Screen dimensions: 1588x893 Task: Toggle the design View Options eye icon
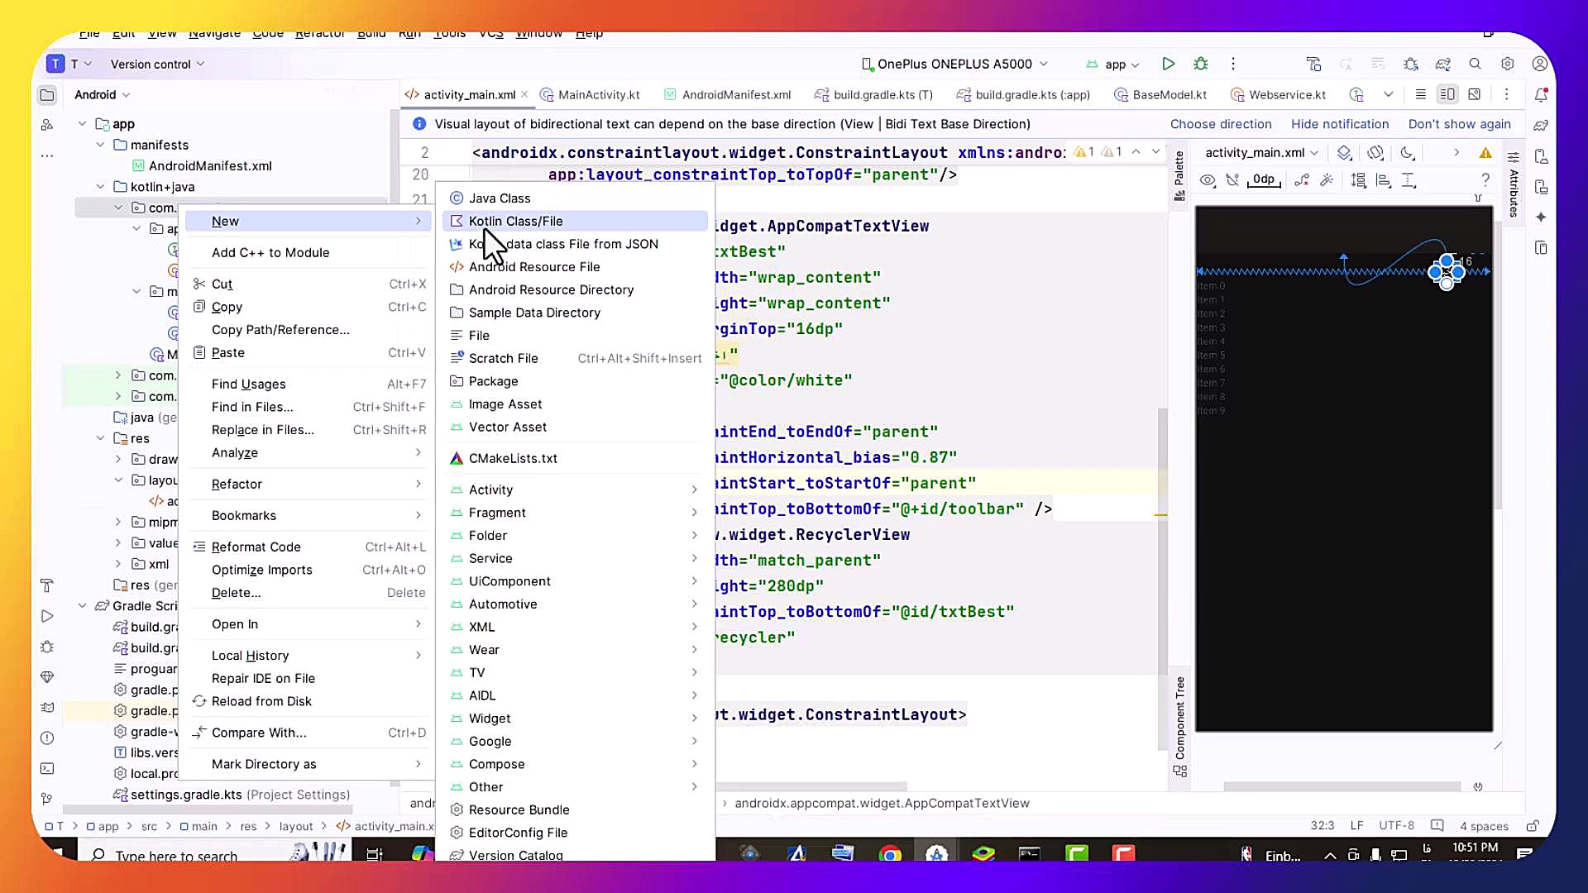tap(1208, 180)
